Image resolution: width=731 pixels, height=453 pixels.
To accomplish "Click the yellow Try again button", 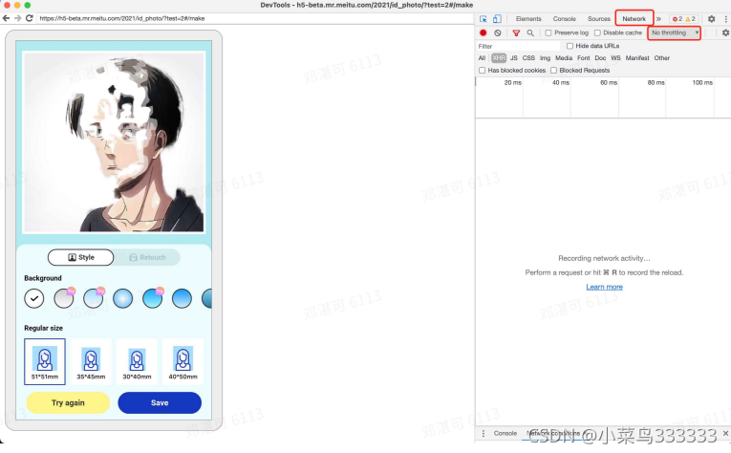I will coord(68,402).
